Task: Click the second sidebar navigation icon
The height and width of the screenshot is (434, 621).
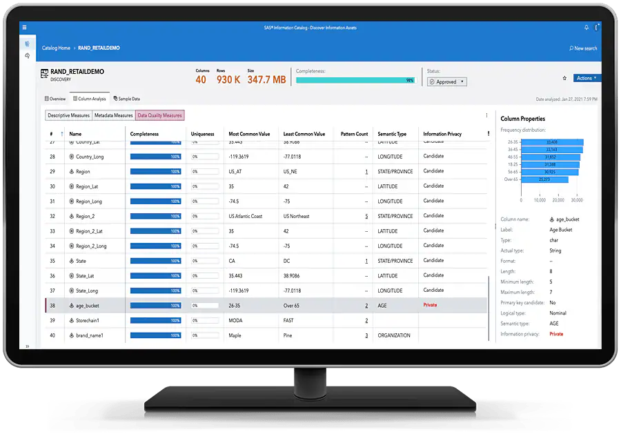Action: [x=28, y=56]
